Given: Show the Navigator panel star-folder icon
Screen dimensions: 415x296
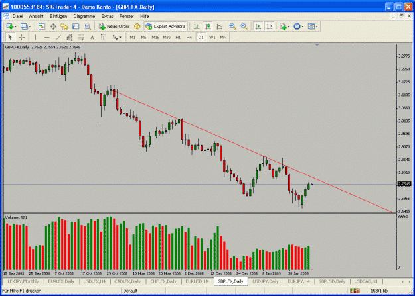Looking at the screenshot, I should point(64,26).
